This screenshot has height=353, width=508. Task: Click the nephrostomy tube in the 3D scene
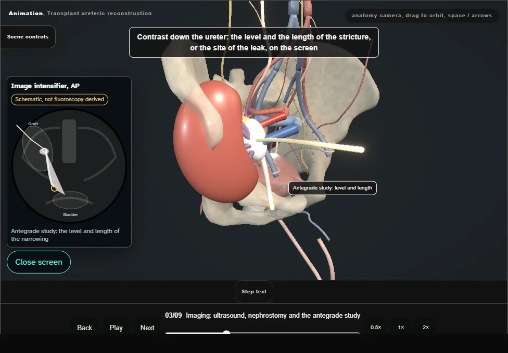311,144
